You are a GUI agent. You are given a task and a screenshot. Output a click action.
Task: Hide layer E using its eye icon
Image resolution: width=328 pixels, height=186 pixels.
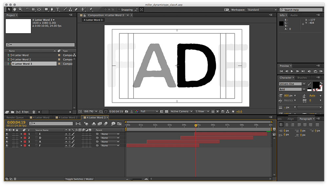click(x=7, y=134)
